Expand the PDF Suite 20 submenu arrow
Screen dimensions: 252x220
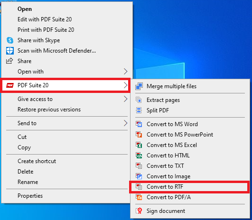point(125,85)
